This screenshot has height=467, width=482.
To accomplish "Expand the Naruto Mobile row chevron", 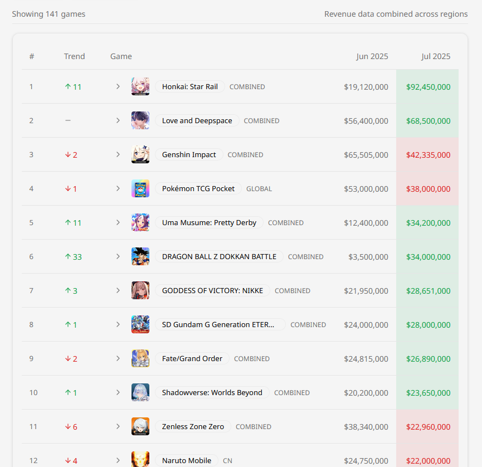I will [x=118, y=460].
